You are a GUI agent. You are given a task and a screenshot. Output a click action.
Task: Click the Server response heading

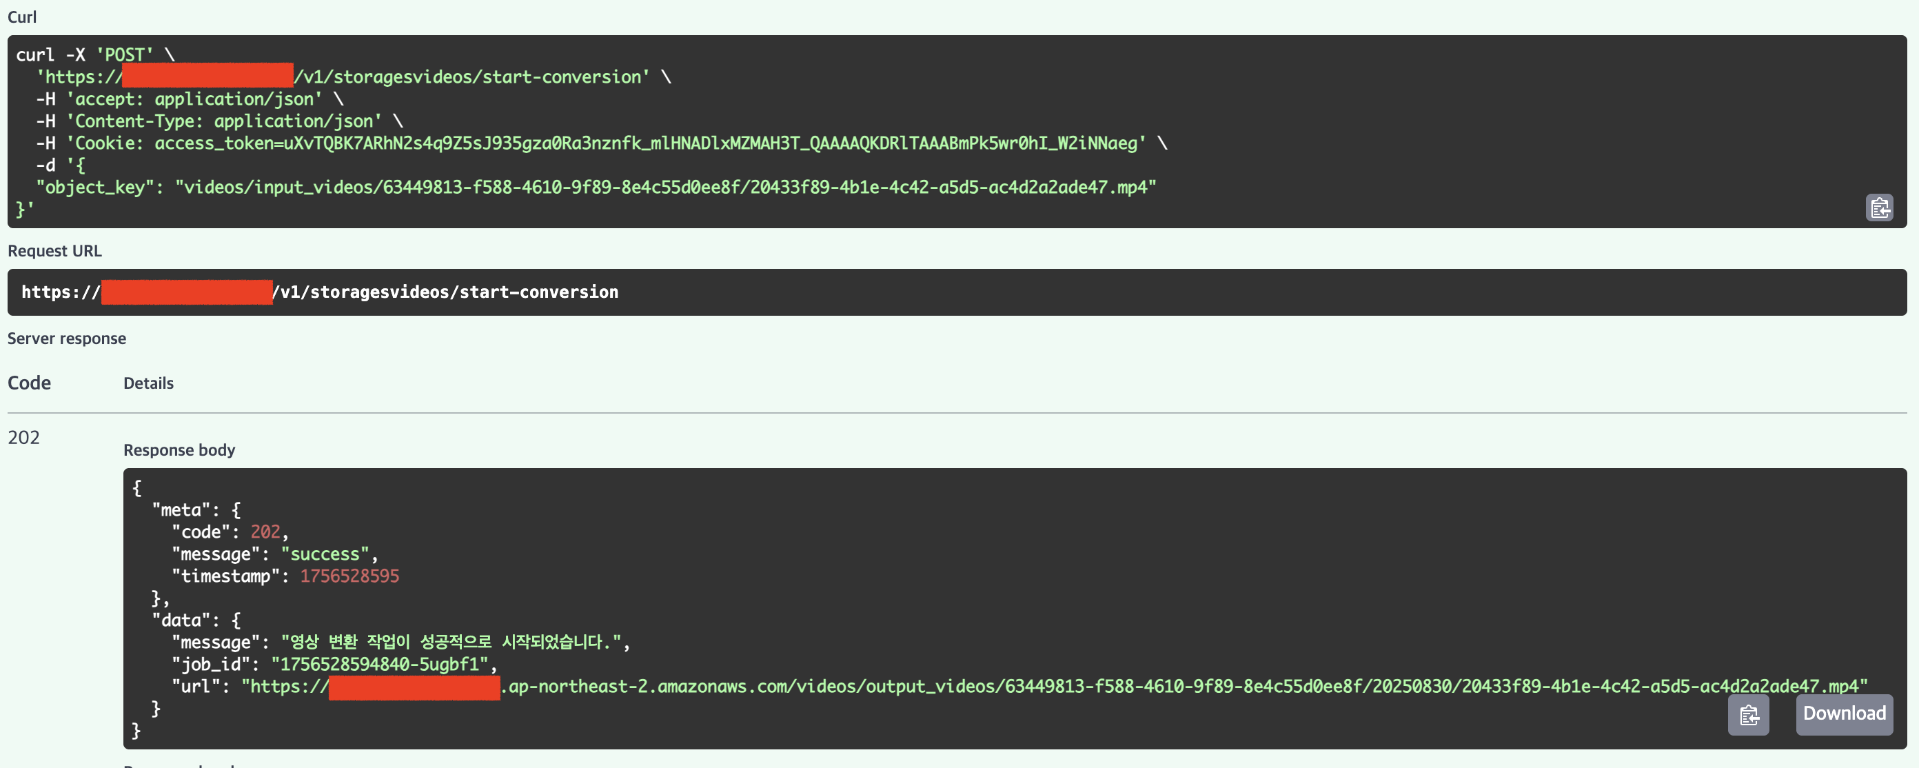pos(66,338)
